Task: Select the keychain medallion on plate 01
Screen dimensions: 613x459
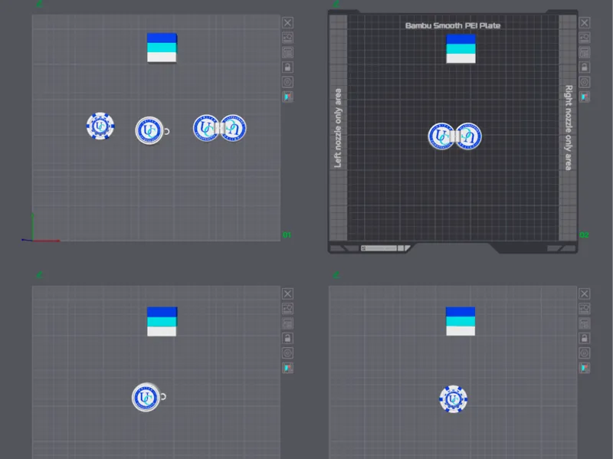Action: point(149,130)
